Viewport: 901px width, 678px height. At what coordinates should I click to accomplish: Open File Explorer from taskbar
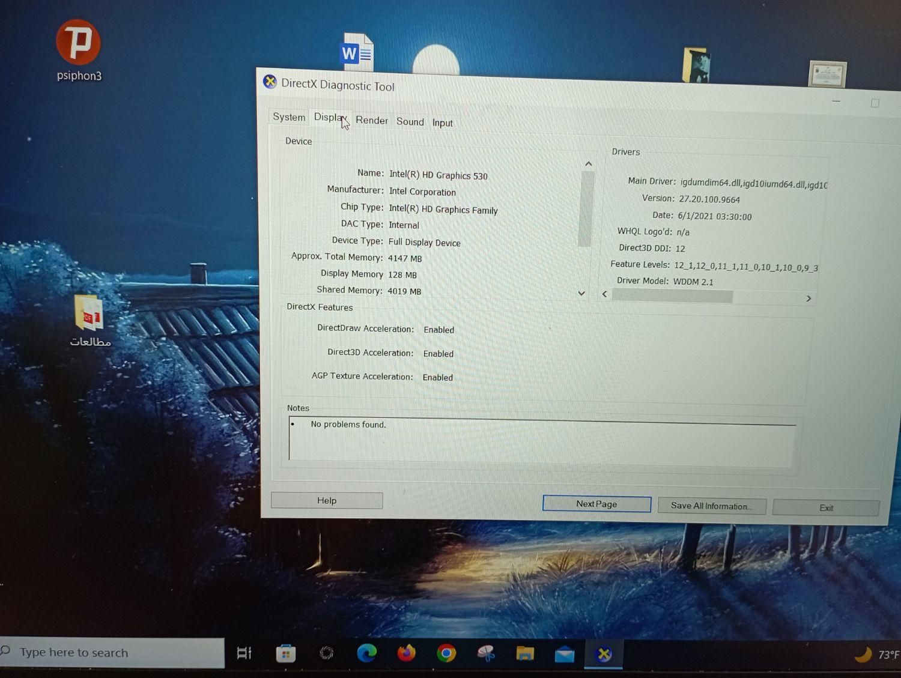[525, 653]
